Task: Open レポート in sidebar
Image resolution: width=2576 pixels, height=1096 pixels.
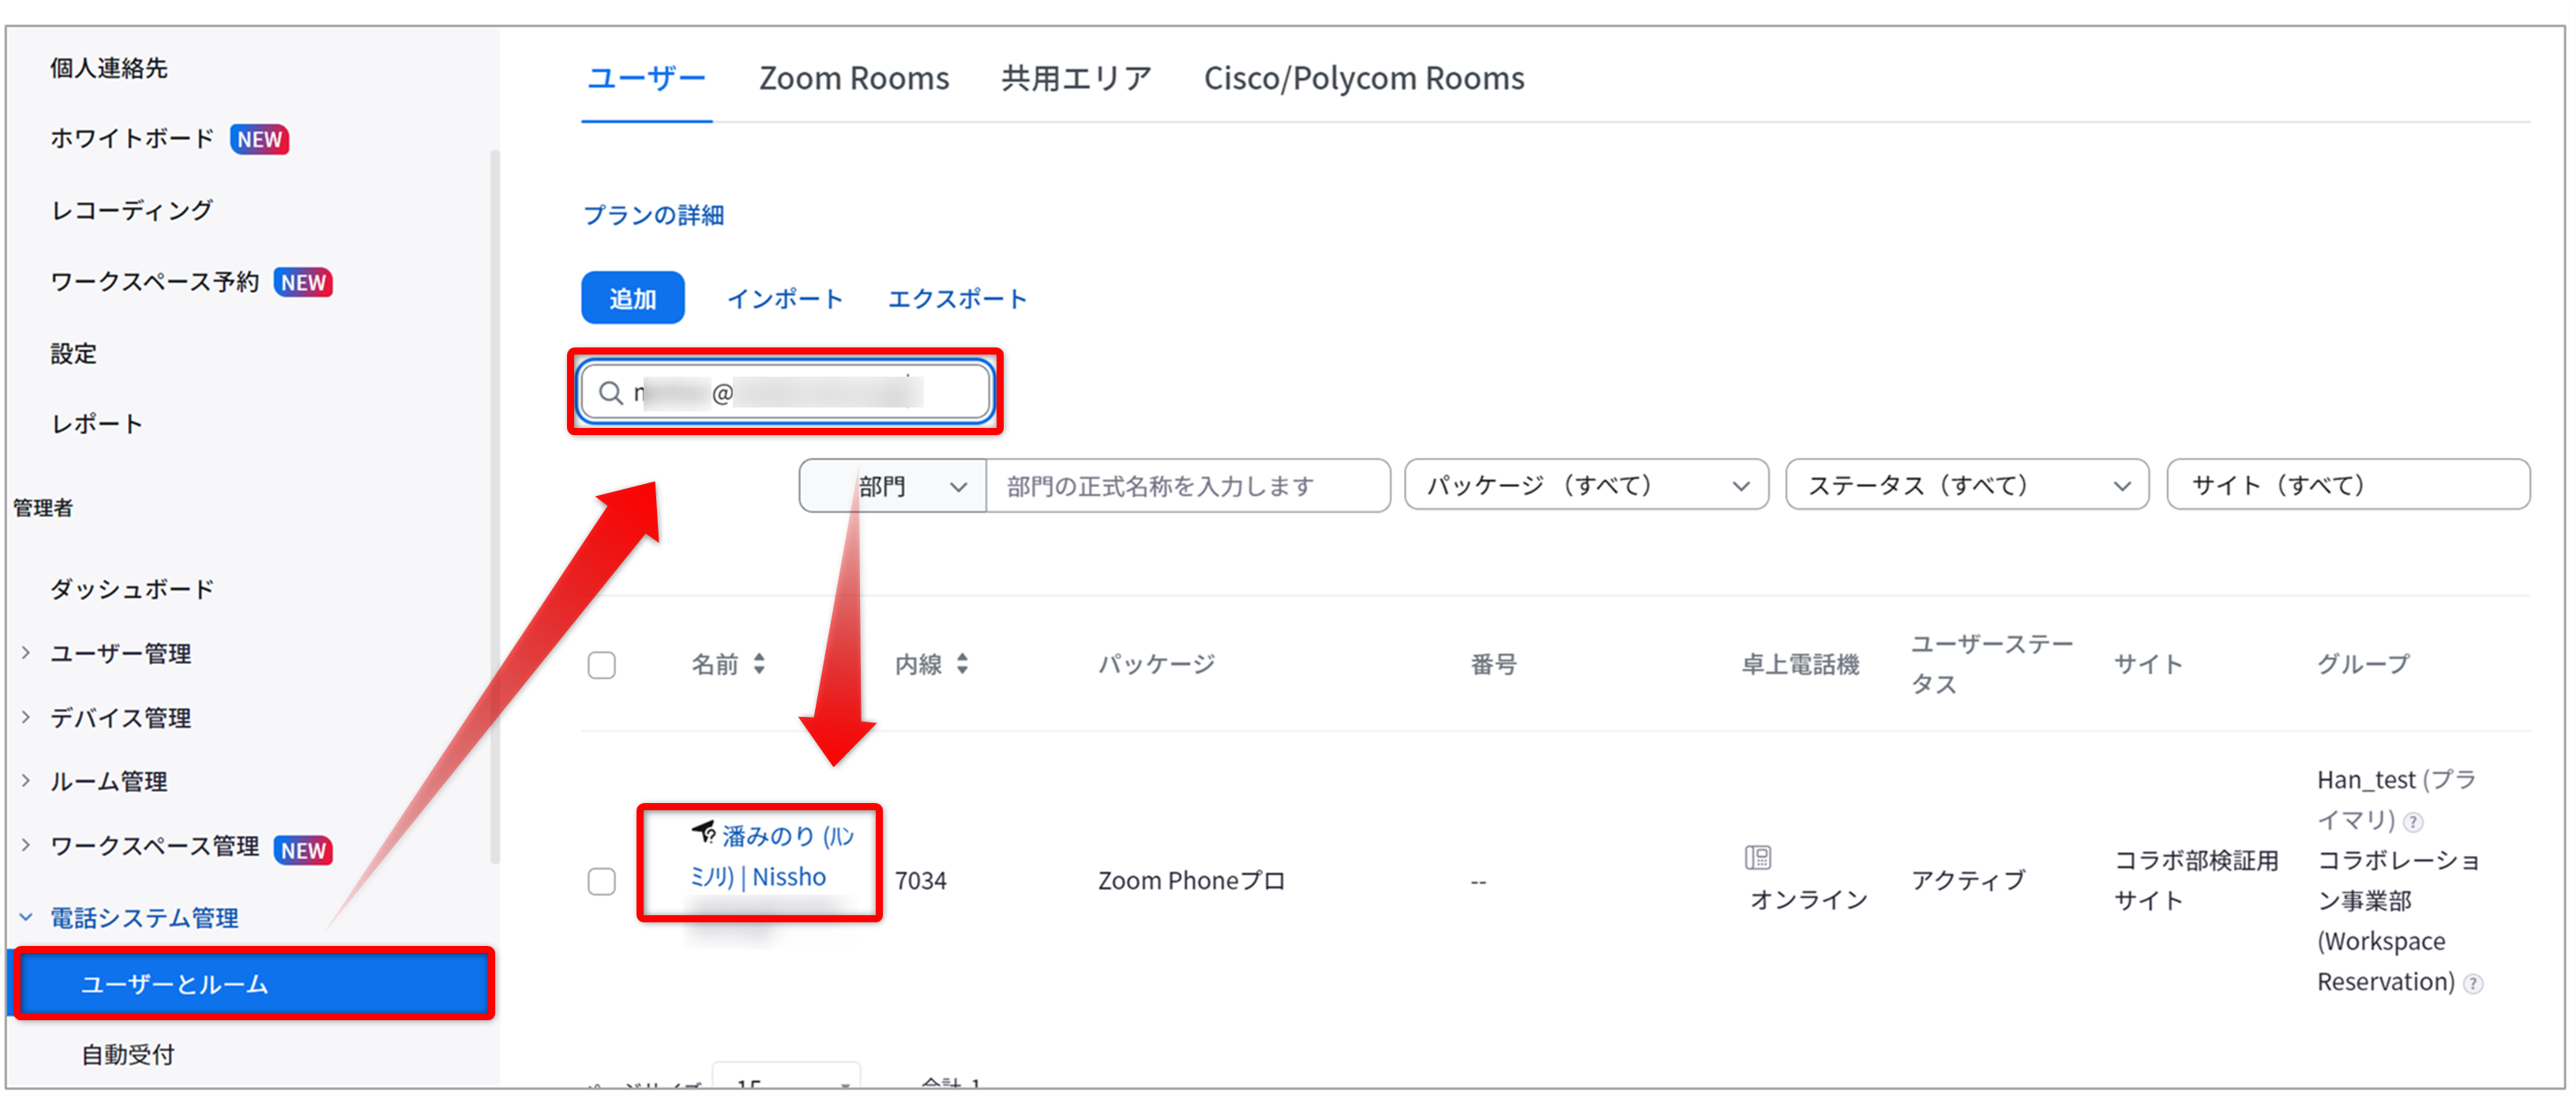Action: pos(97,424)
